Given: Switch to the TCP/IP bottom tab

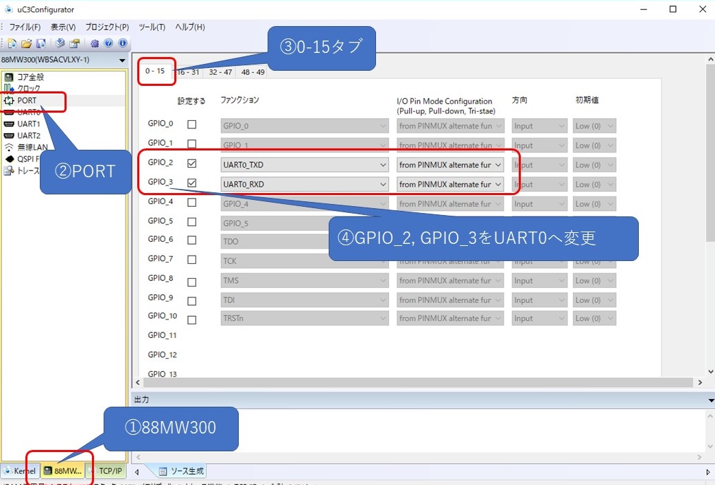Looking at the screenshot, I should click(106, 471).
